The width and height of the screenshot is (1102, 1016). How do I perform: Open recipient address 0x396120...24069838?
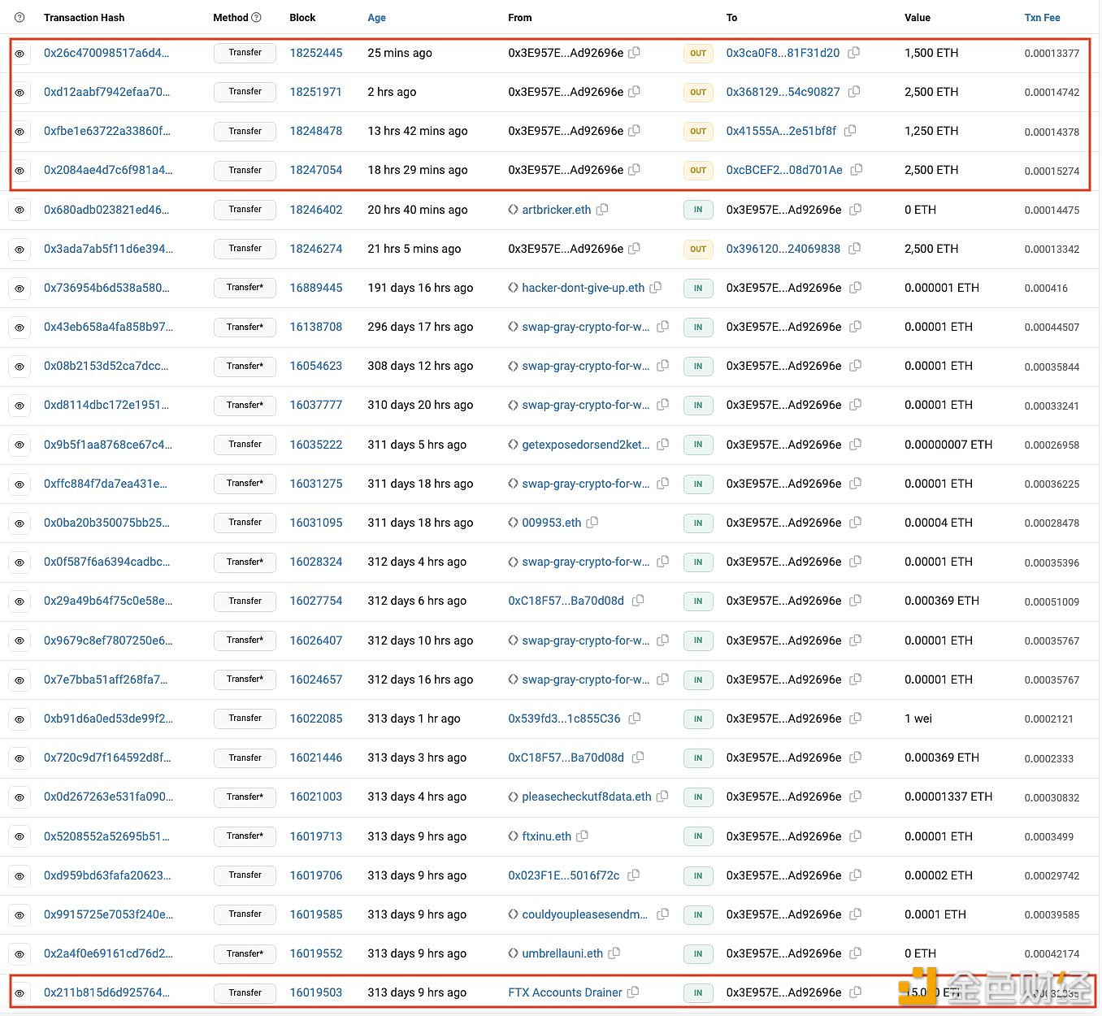783,249
